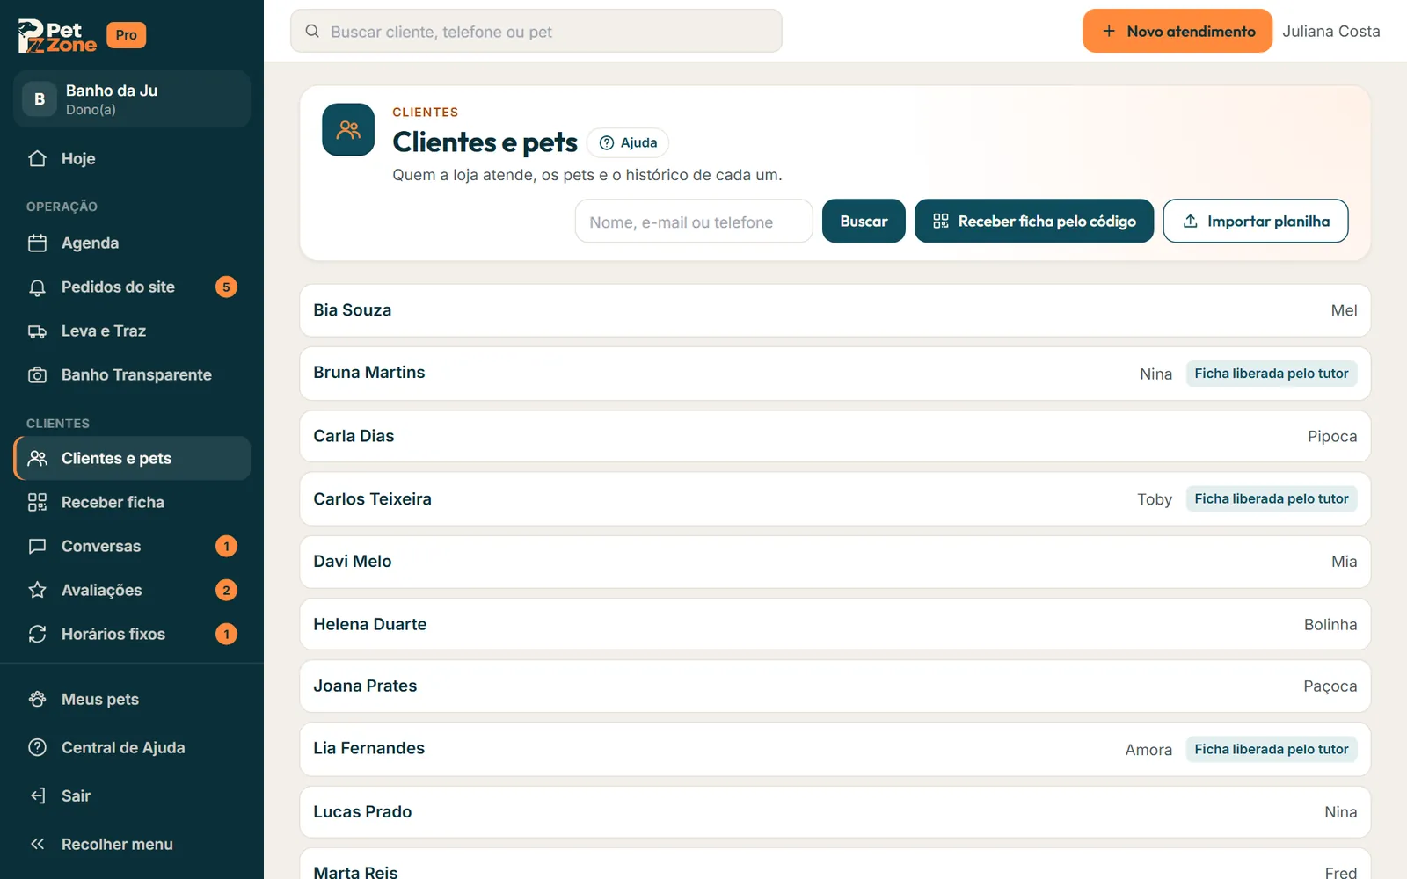Click the Pro badge beside the logo

point(127,35)
